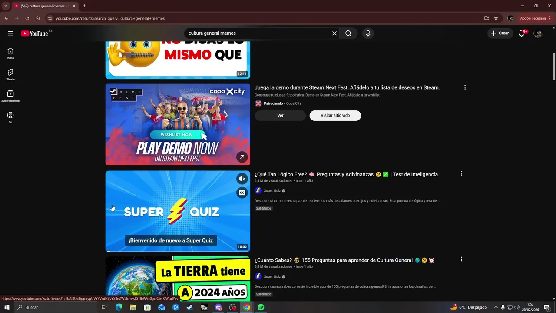The height and width of the screenshot is (313, 556).
Task: Unmute the Super Quiz preview
Action: pos(242,179)
